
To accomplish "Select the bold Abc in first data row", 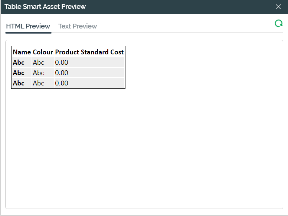I will point(19,63).
